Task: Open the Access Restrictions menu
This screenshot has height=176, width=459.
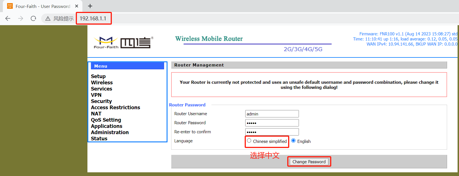Action: point(116,108)
